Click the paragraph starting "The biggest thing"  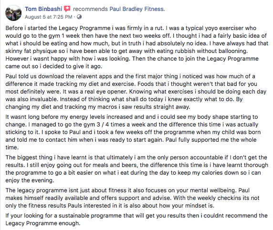pos(137,169)
